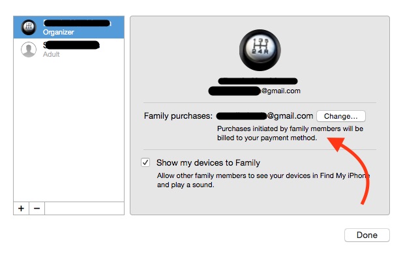
Task: Click the large gear shift profile picture
Action: tap(260, 50)
